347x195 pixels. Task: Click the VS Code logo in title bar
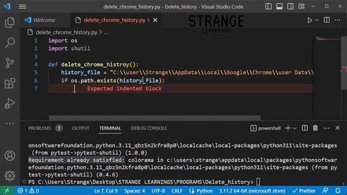tap(7, 6)
